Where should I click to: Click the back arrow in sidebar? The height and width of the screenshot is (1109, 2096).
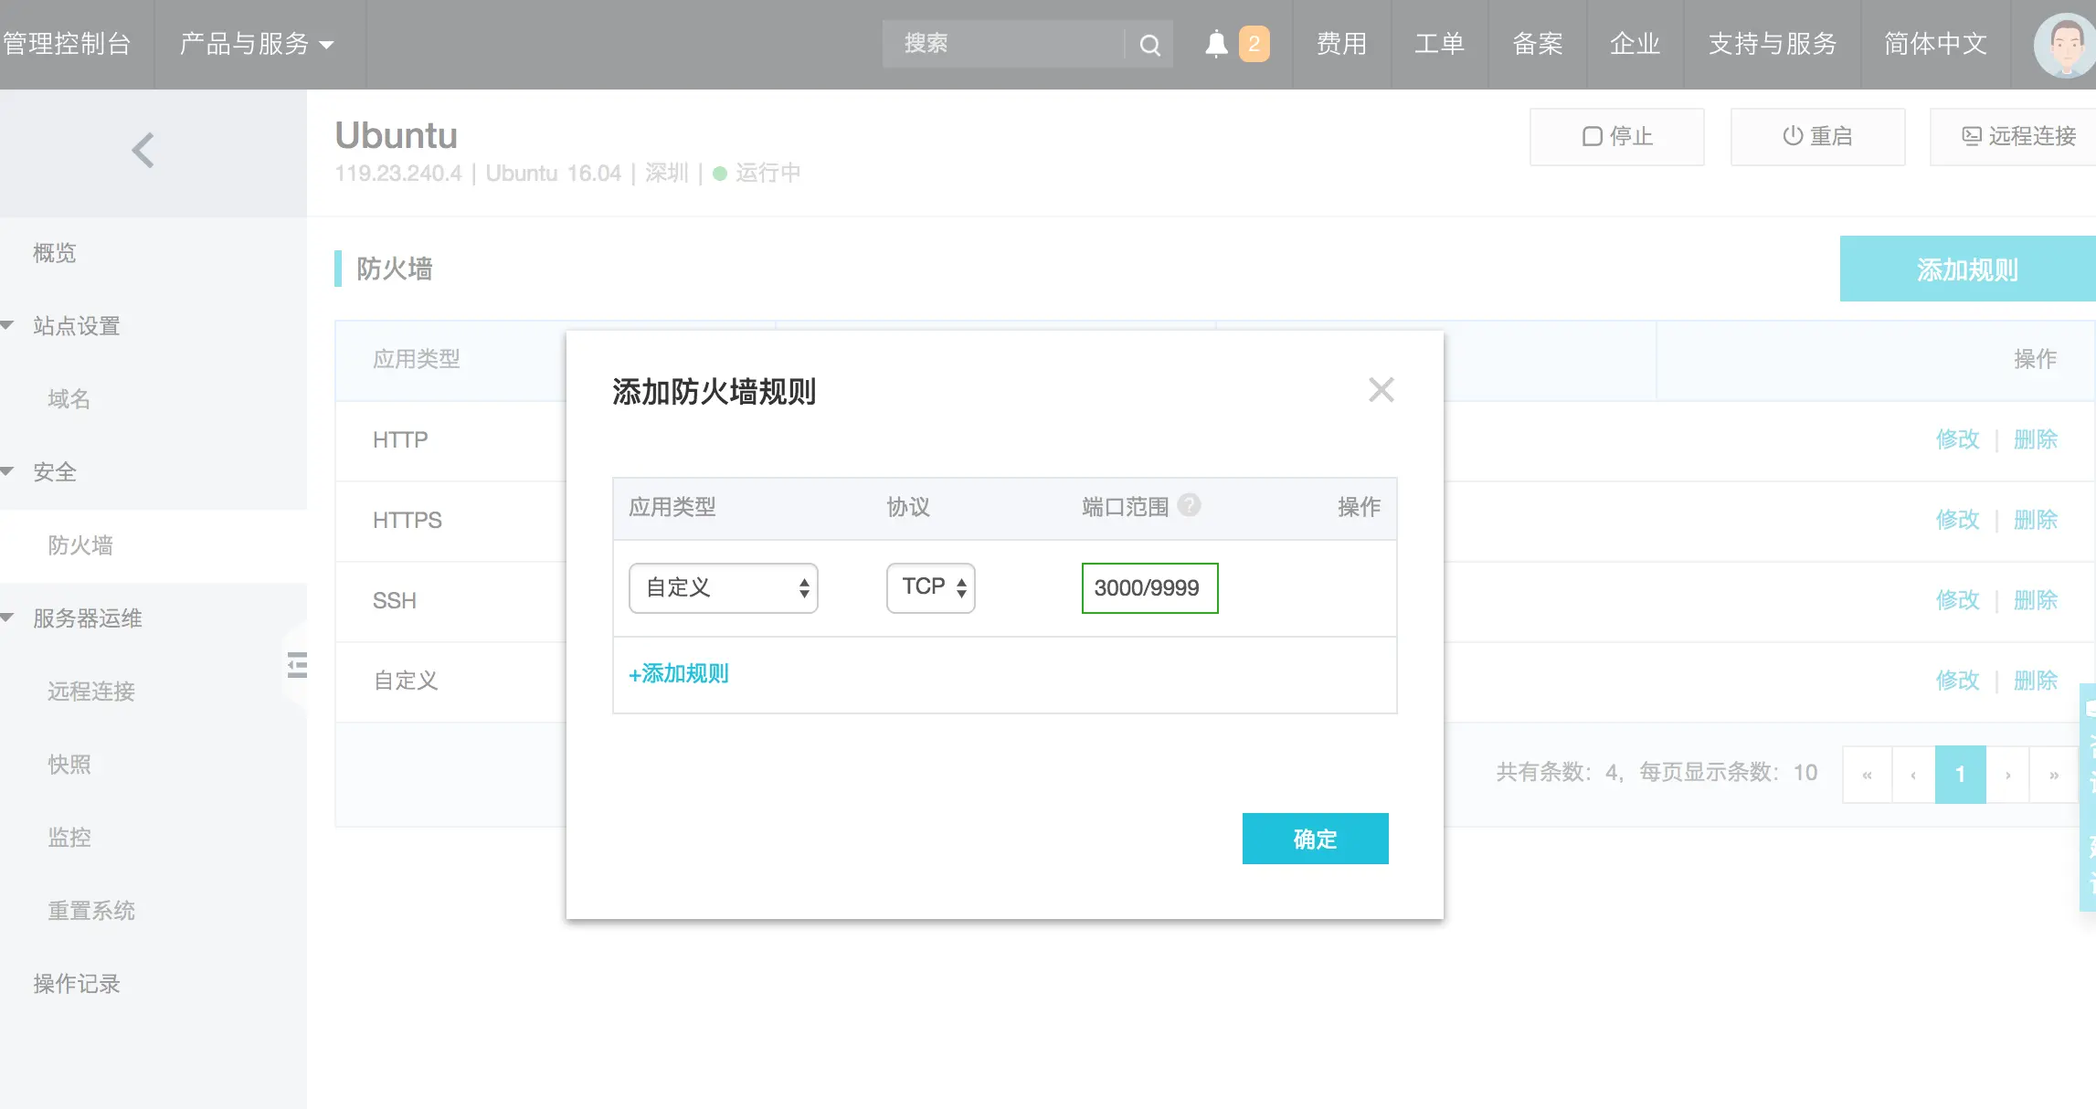(x=143, y=150)
